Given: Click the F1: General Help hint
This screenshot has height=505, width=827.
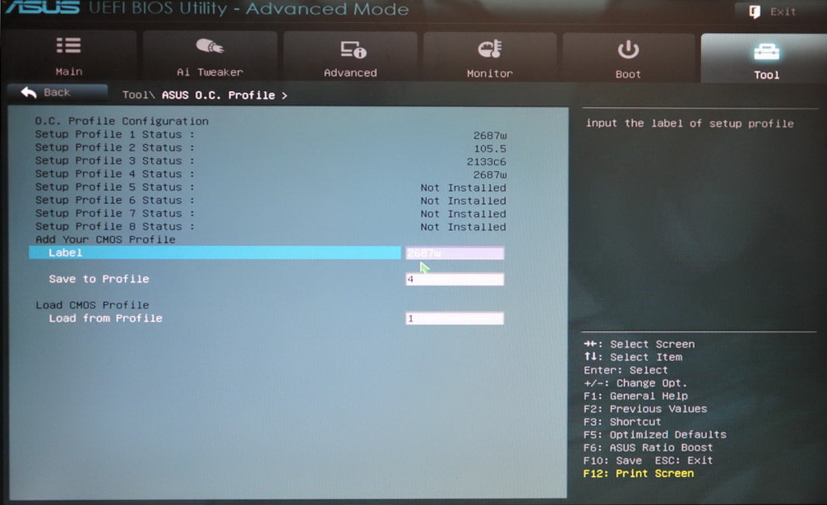Looking at the screenshot, I should (635, 396).
